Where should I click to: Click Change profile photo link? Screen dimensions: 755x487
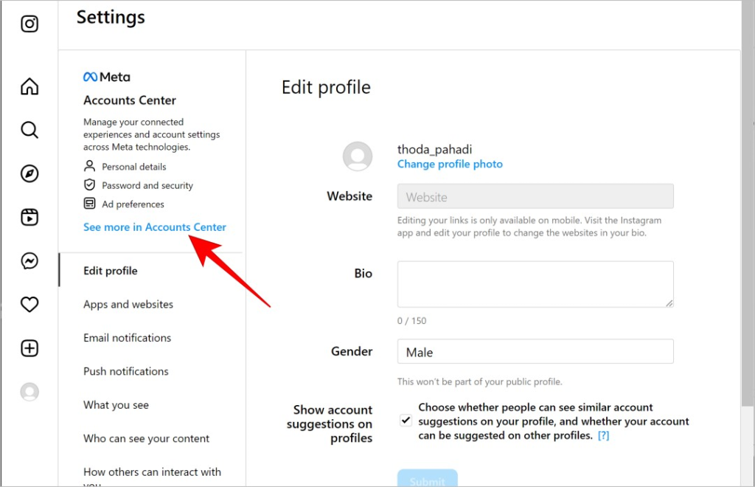[450, 165]
